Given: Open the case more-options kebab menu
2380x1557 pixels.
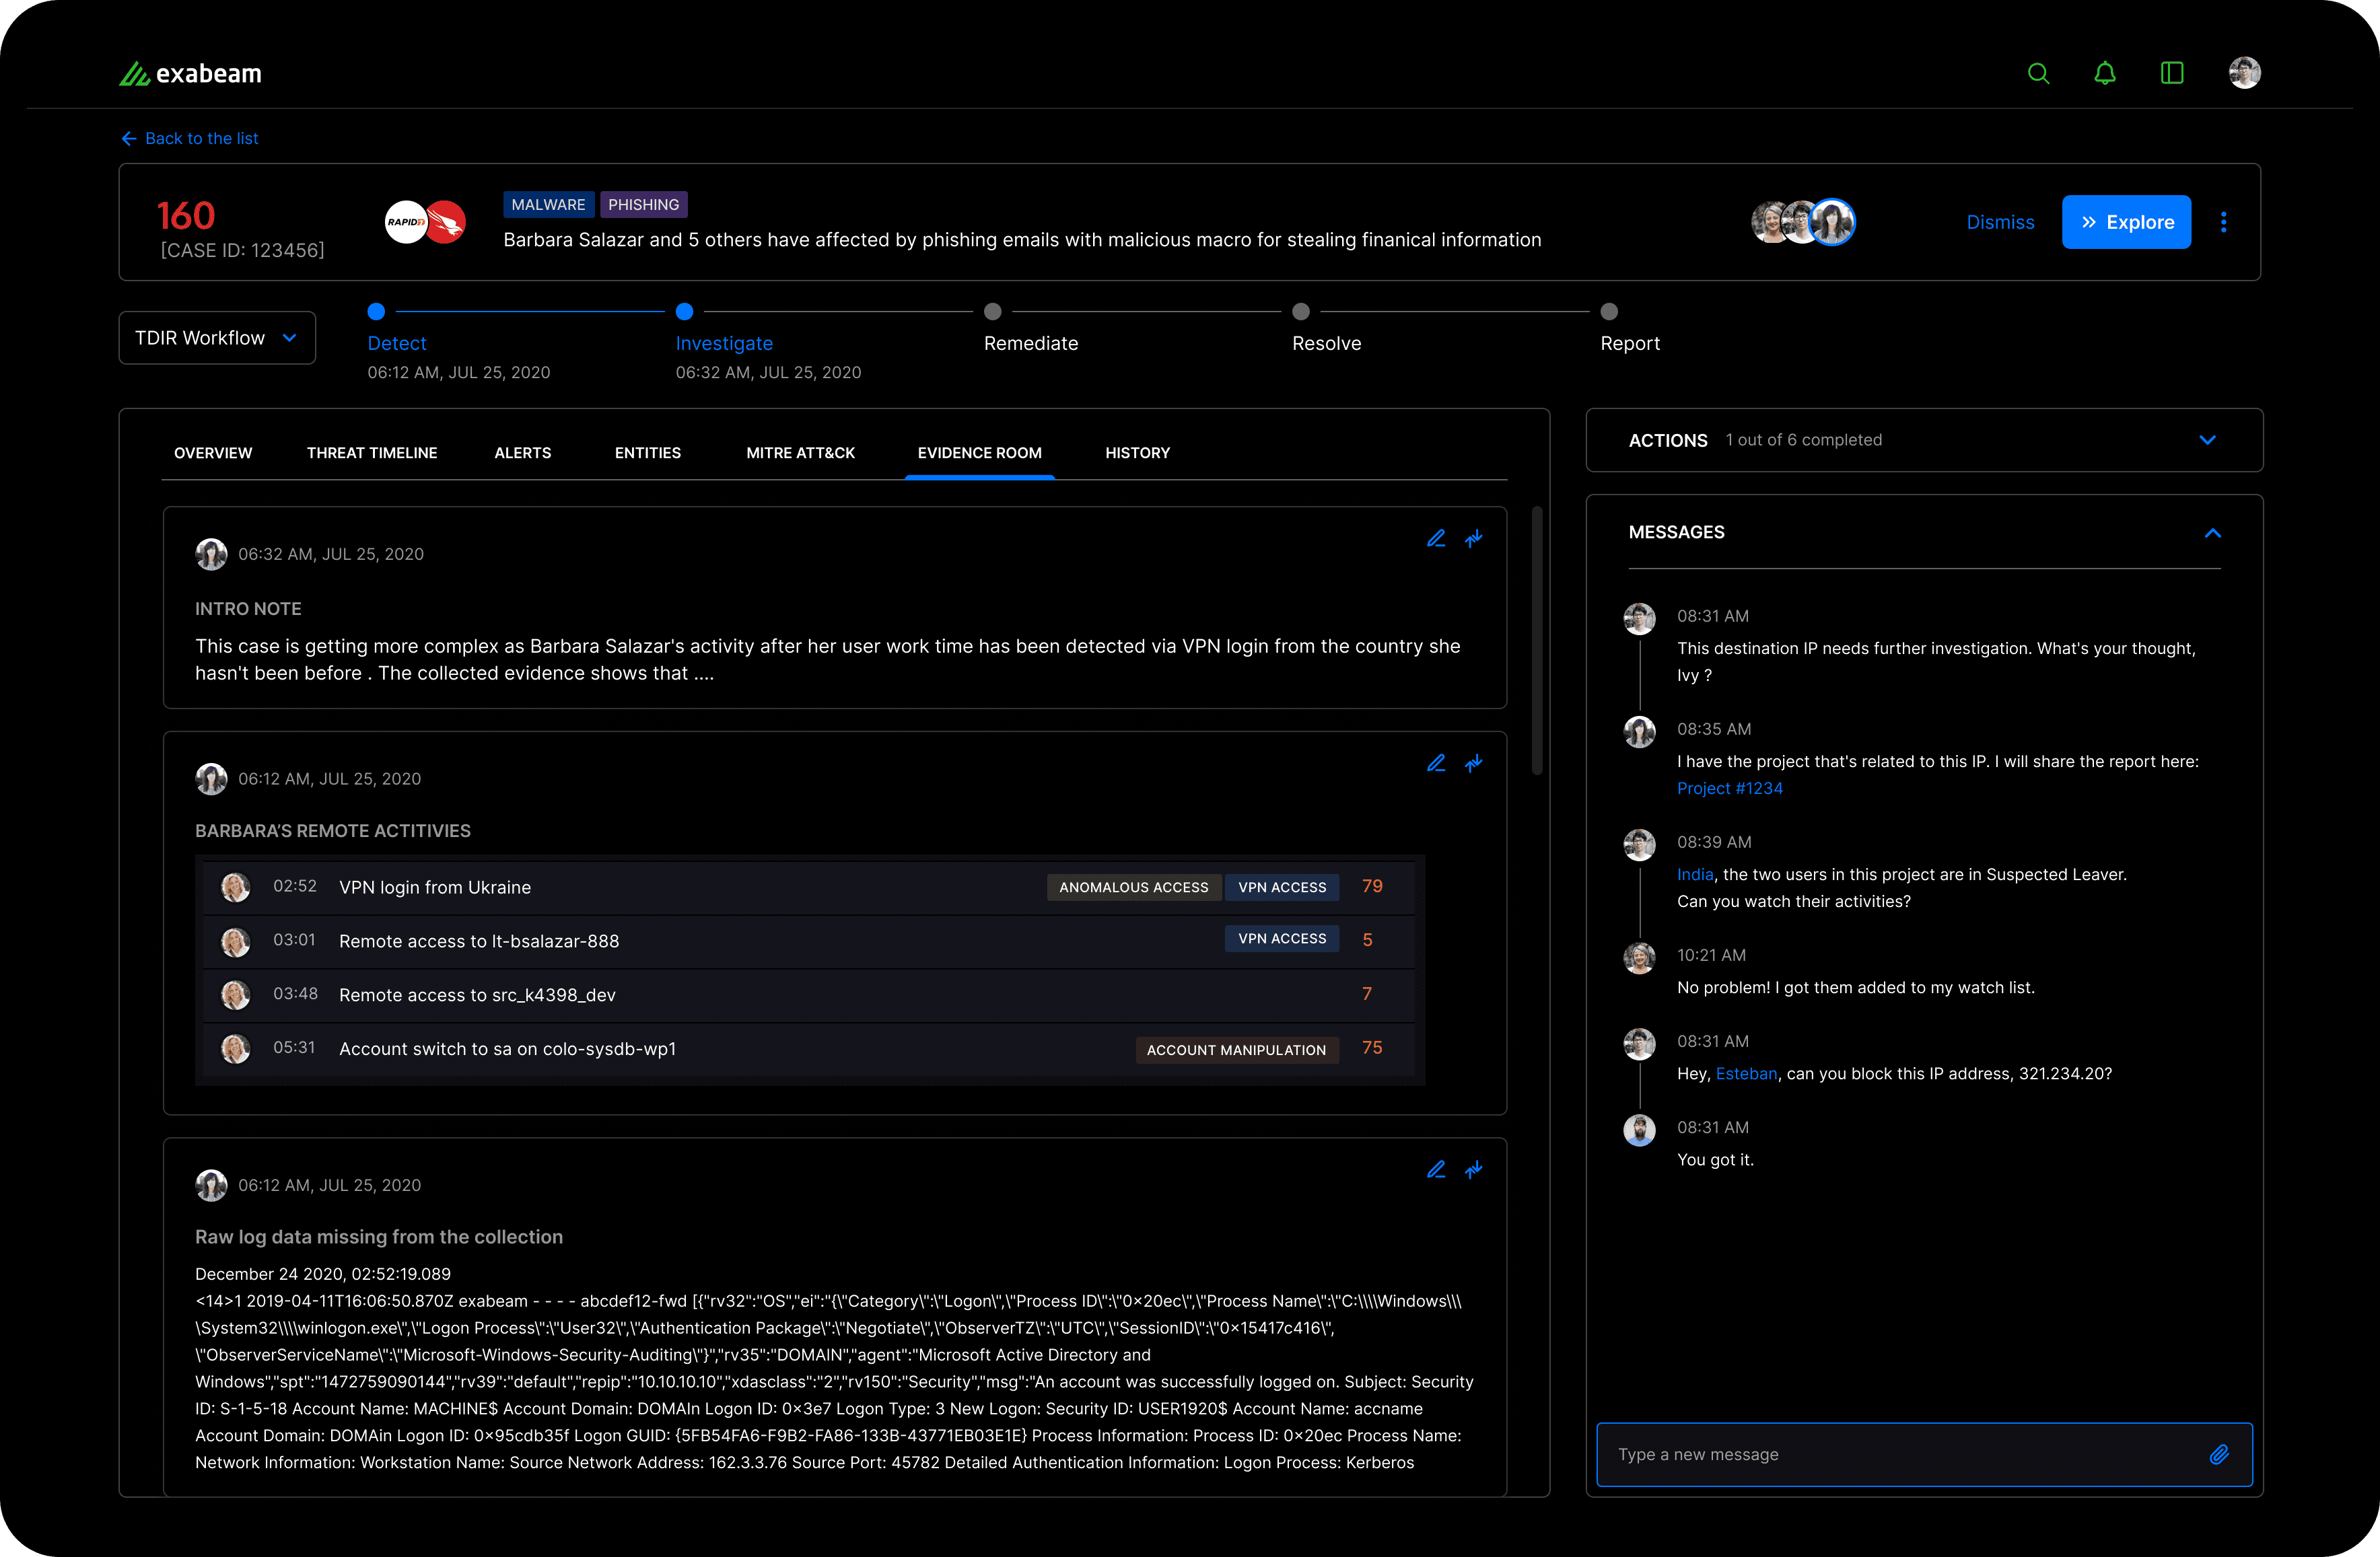Looking at the screenshot, I should [x=2224, y=222].
